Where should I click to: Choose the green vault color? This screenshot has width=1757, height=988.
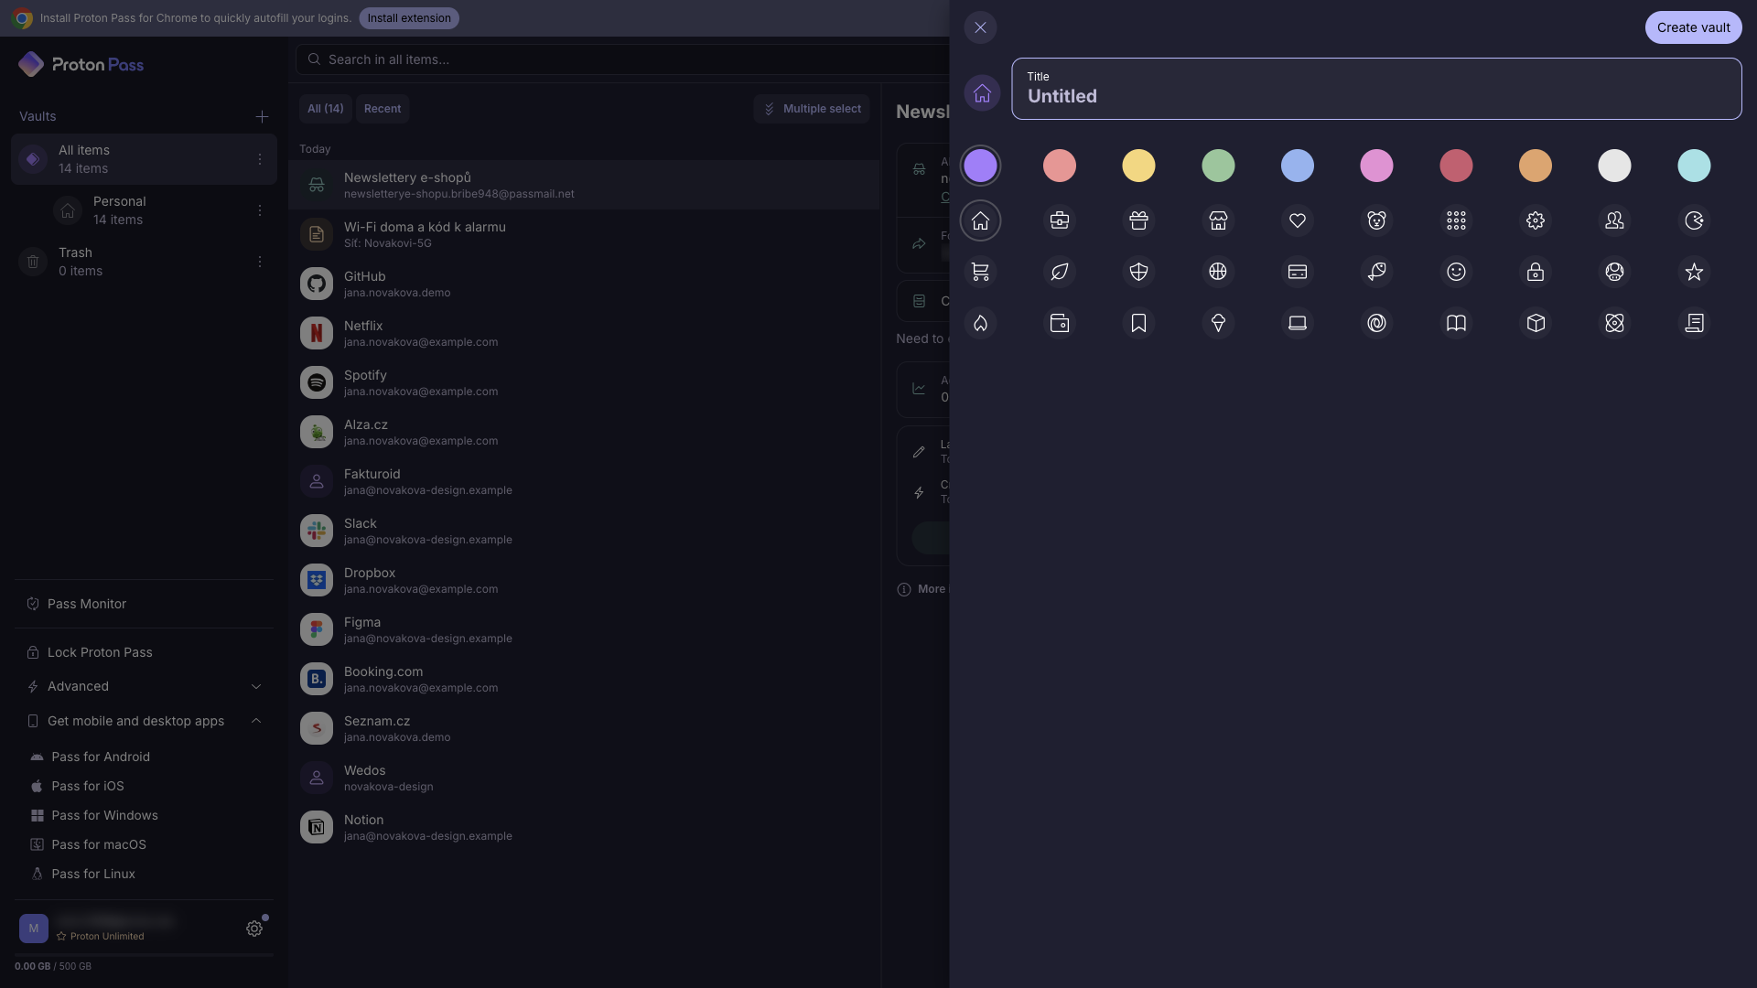[x=1218, y=166]
